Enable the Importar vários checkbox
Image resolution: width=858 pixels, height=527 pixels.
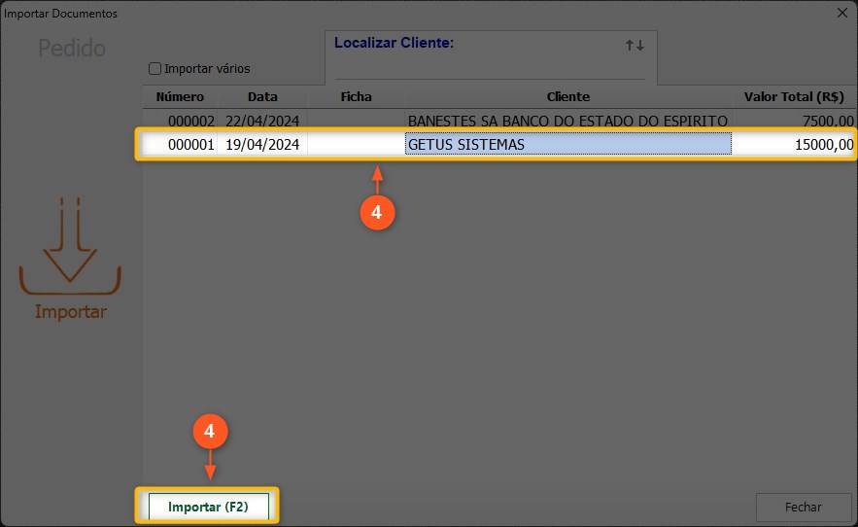pos(154,69)
